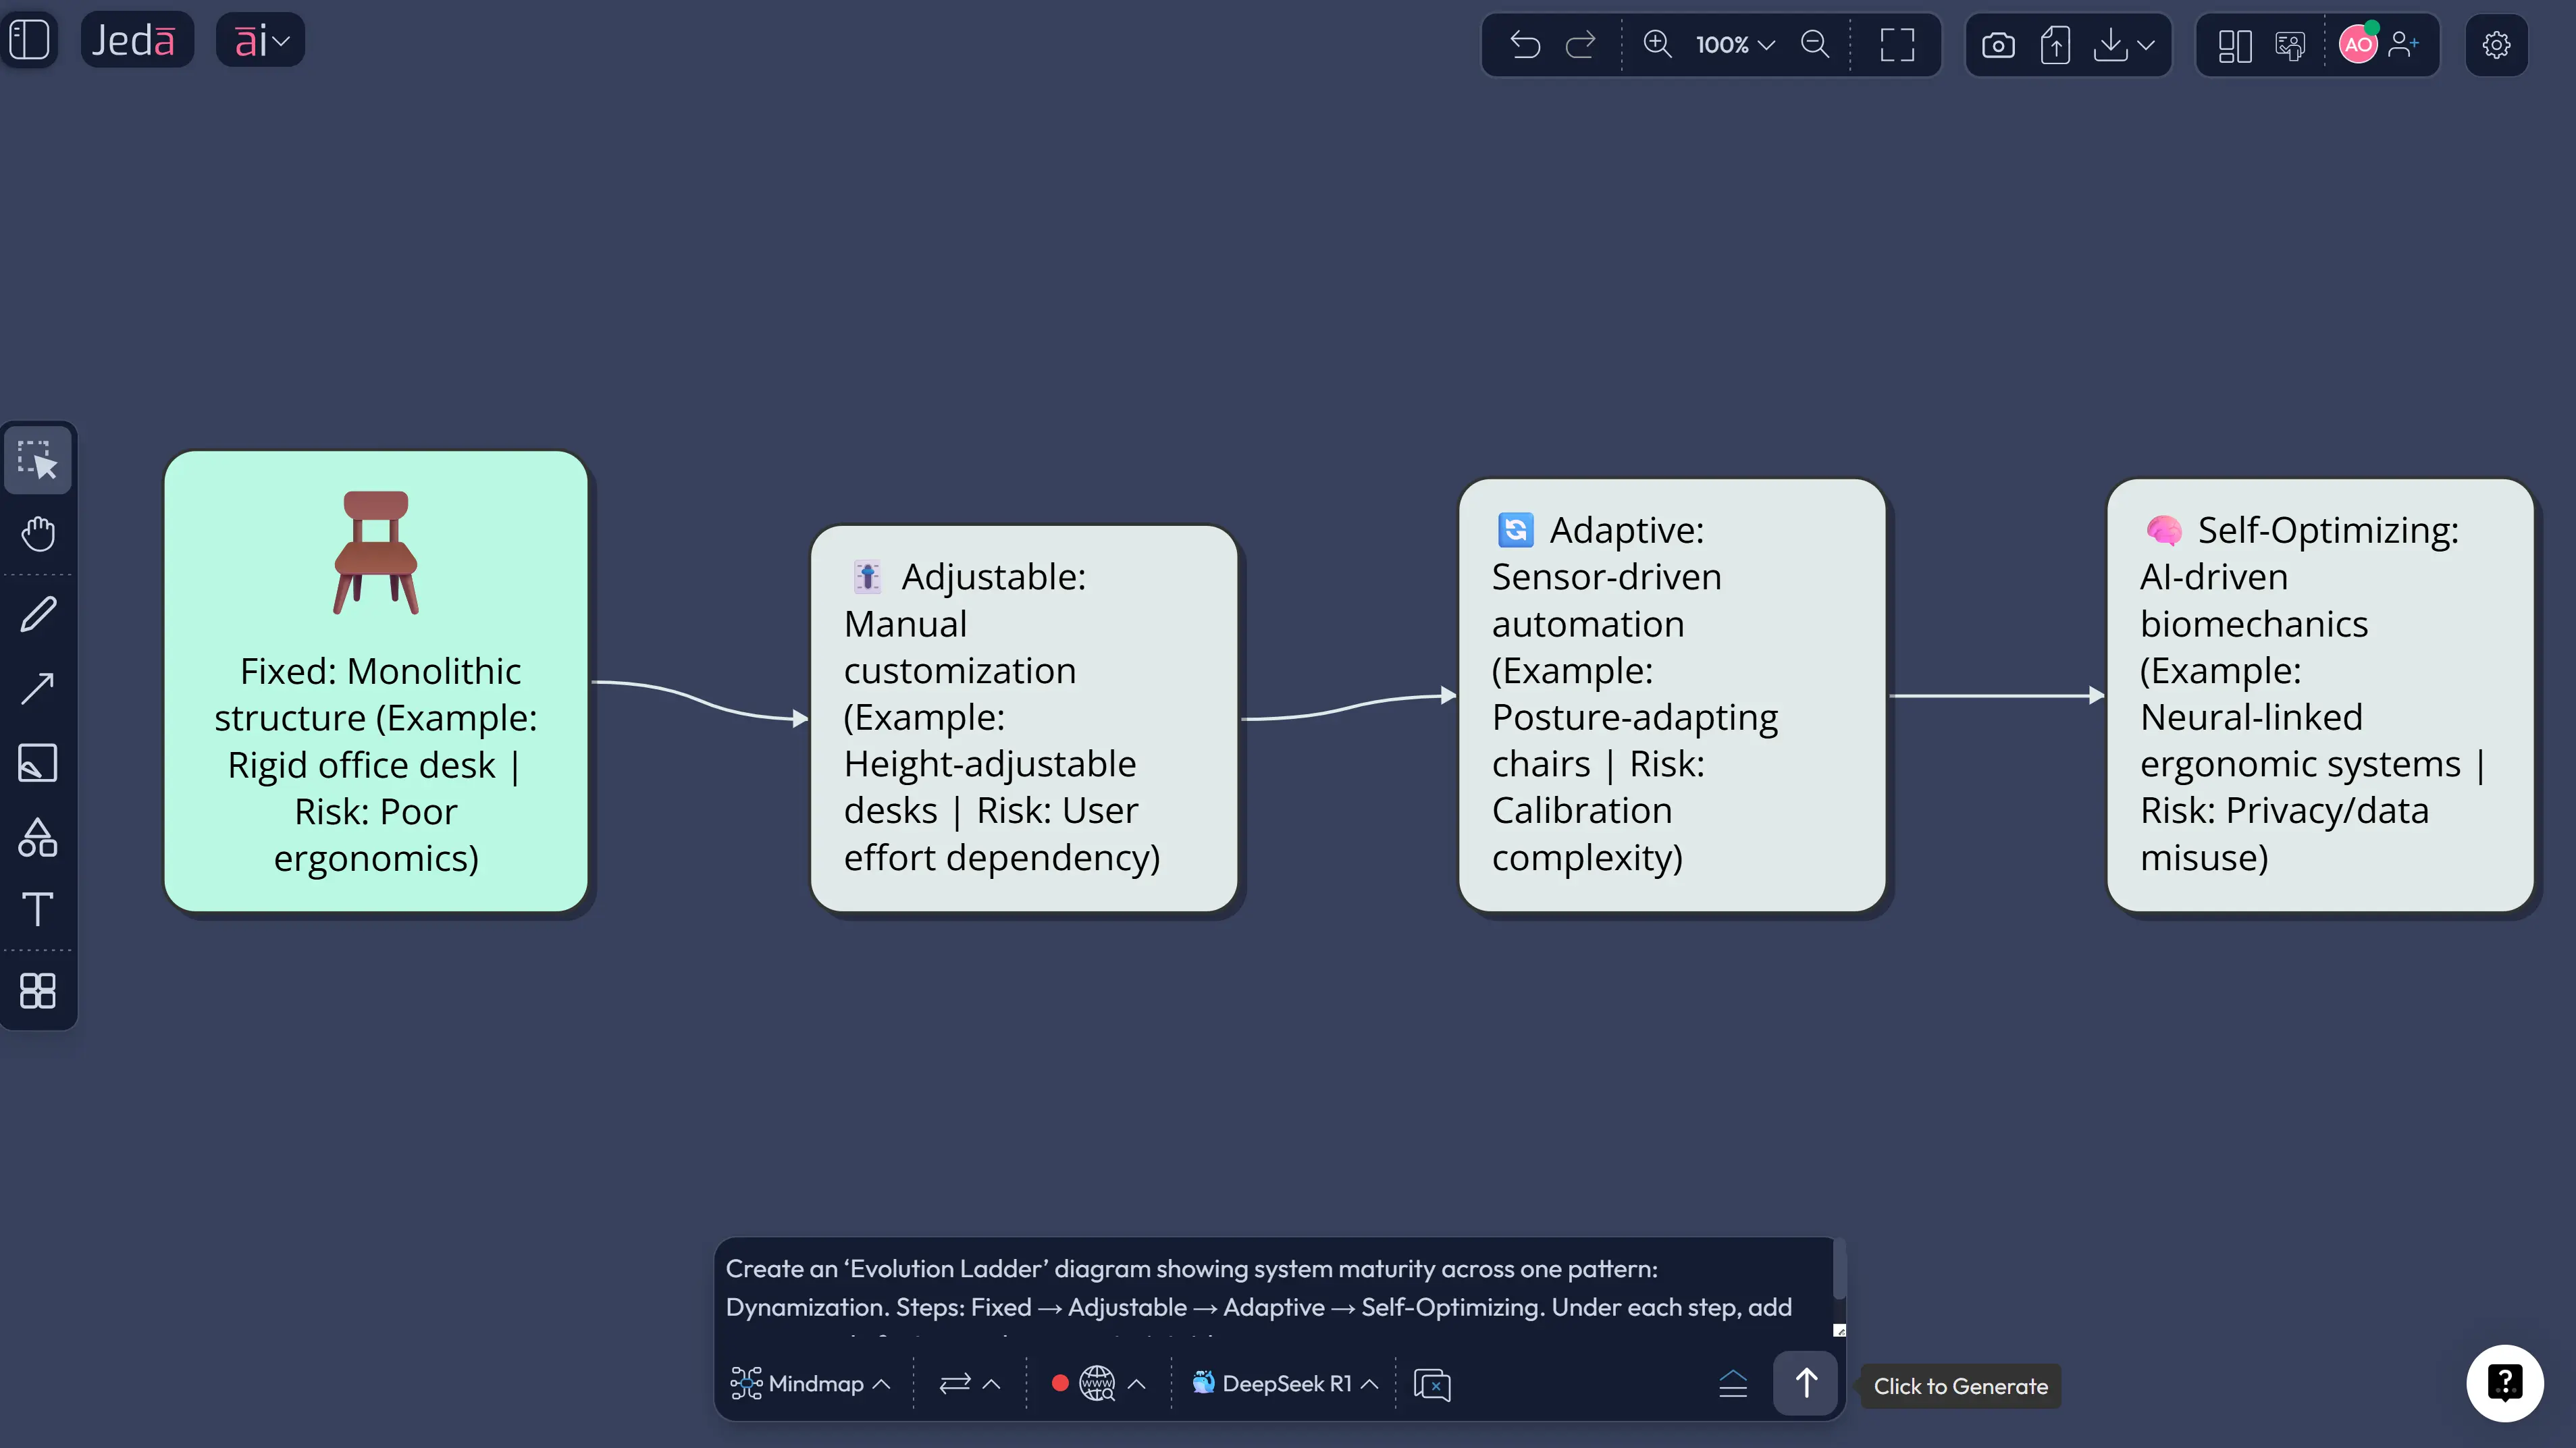
Task: Activate the text tool
Action: (39, 909)
